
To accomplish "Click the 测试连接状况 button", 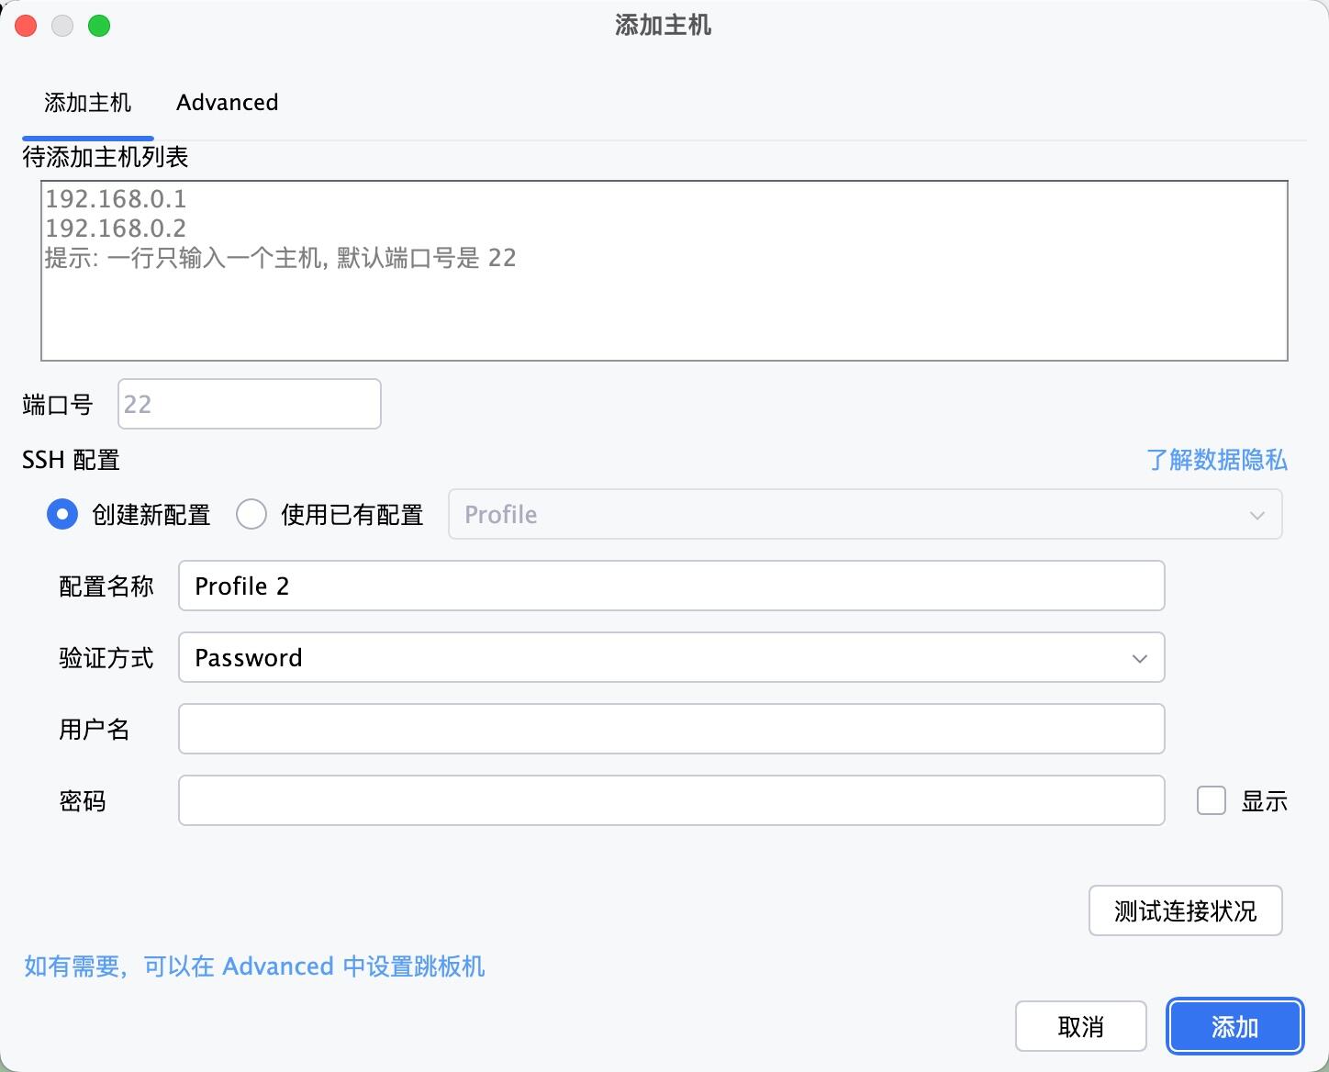I will click(x=1185, y=910).
